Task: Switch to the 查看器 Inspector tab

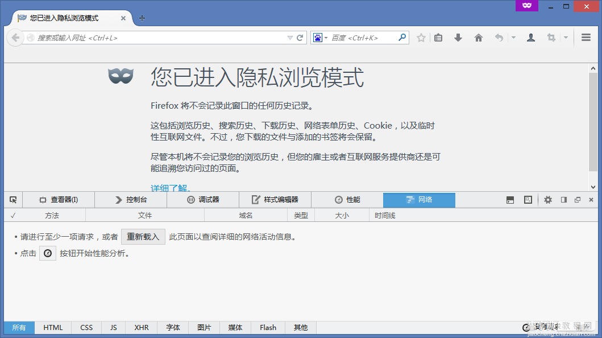Action: pos(59,200)
